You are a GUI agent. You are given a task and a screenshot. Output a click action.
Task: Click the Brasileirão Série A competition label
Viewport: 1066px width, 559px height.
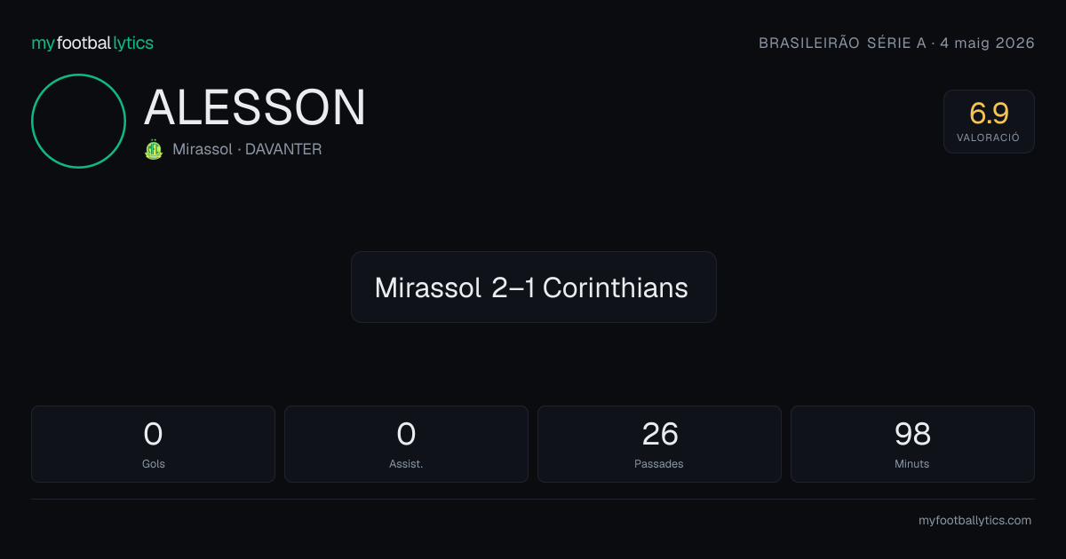point(842,43)
